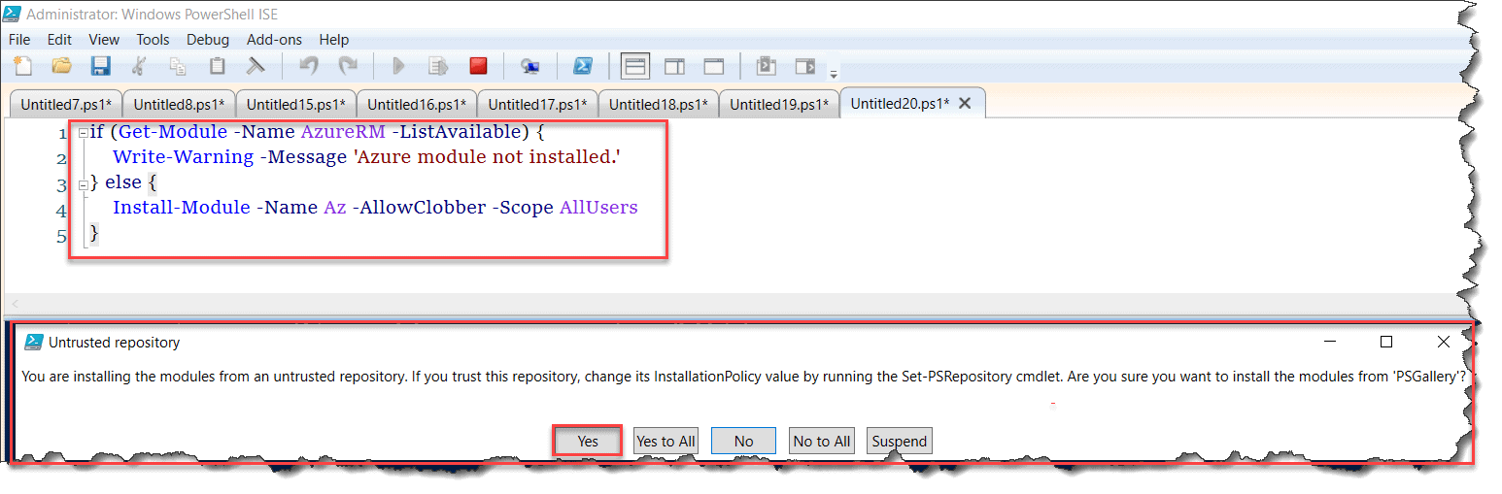Open New Remote PowerShell Tab icon

[529, 66]
